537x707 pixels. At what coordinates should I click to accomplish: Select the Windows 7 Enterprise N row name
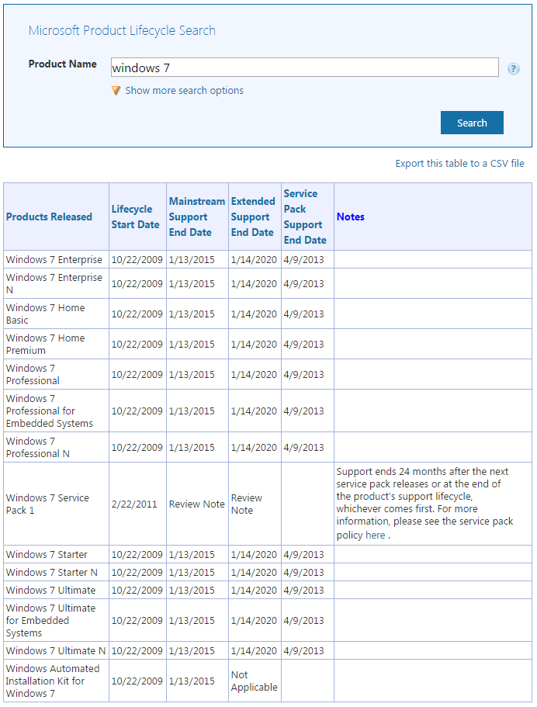coord(54,283)
